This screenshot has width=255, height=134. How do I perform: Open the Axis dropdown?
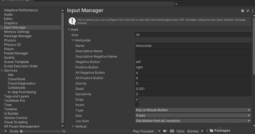193,115
